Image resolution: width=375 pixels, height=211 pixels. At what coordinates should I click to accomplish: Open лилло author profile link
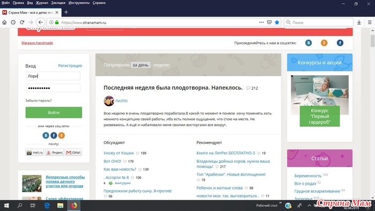pyautogui.click(x=122, y=101)
